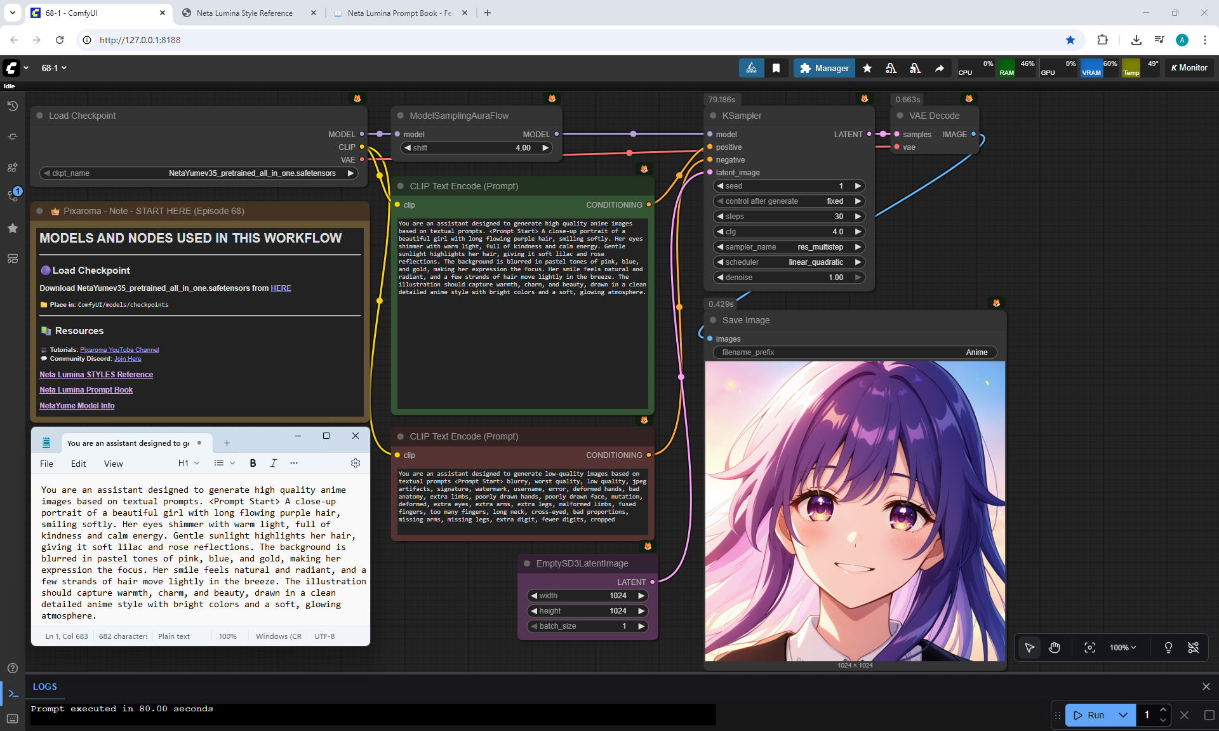Open the Edit menu in Notepad
This screenshot has width=1219, height=731.
pyautogui.click(x=78, y=464)
